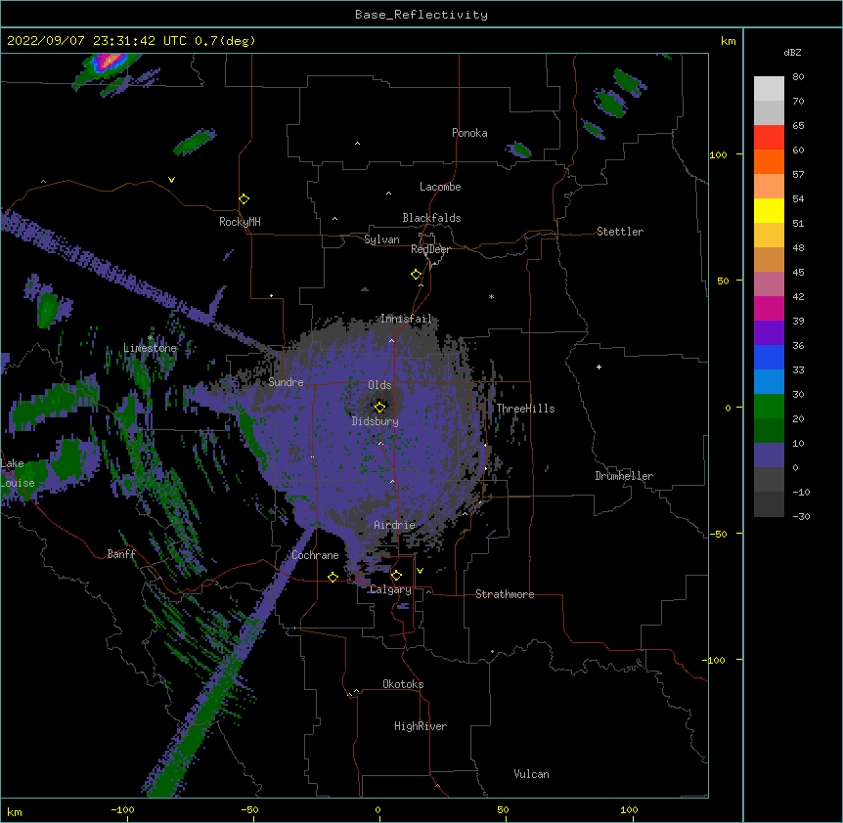Select the slate purple swatch between 10 and 0

(x=769, y=455)
